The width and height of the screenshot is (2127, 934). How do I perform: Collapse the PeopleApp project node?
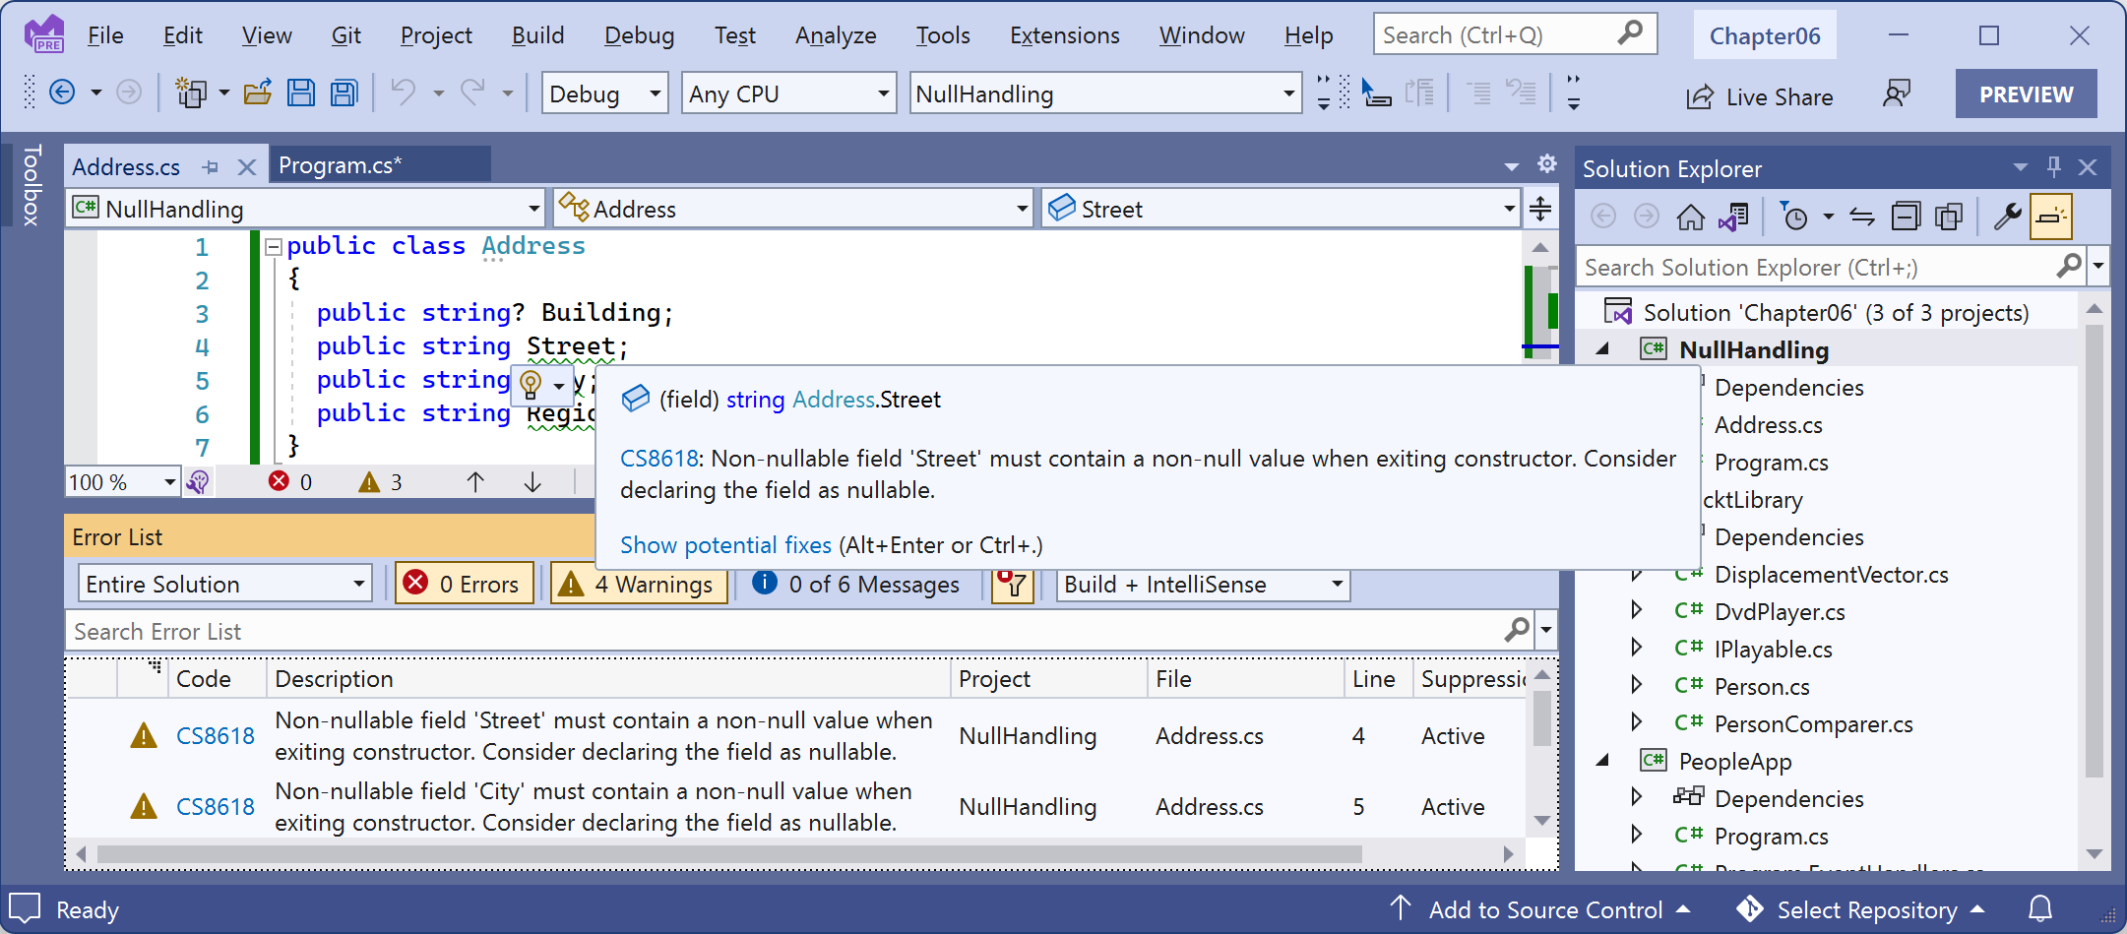click(1602, 760)
